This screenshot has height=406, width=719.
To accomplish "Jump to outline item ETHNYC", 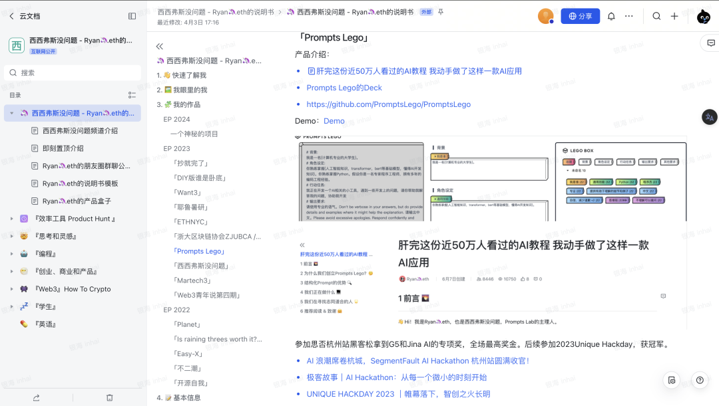I will [190, 222].
